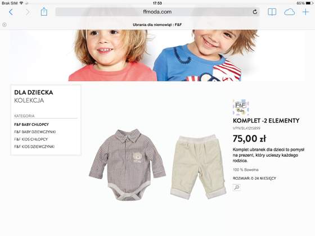The width and height of the screenshot is (315, 236).
Task: Go back with Safari back arrow
Action: tap(11, 12)
